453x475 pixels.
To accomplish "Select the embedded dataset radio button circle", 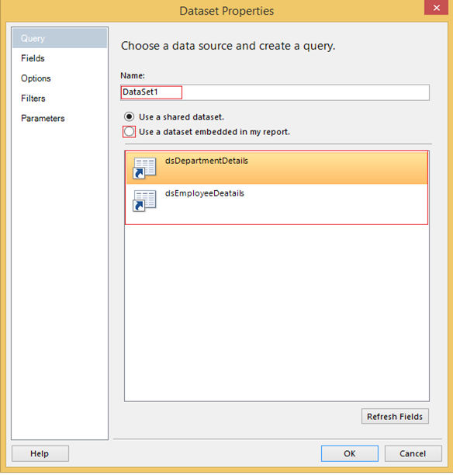I will [x=129, y=131].
